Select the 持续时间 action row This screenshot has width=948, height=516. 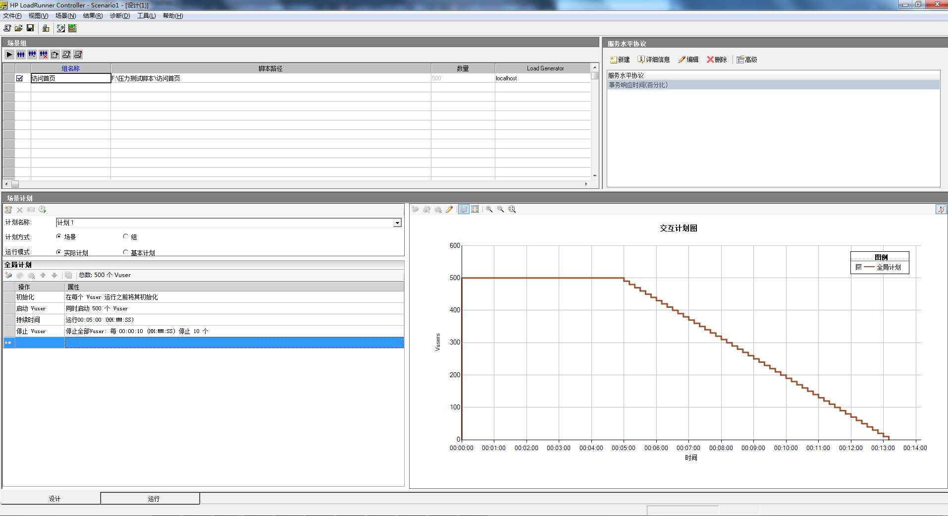click(x=204, y=320)
